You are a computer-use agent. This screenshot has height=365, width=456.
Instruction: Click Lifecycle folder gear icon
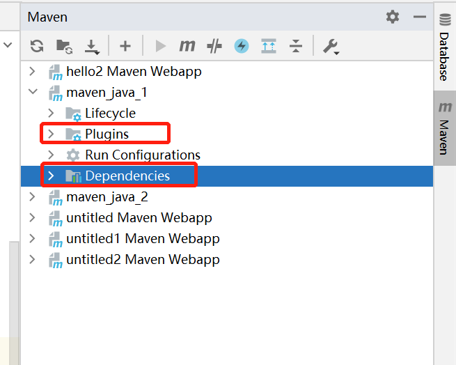click(73, 114)
